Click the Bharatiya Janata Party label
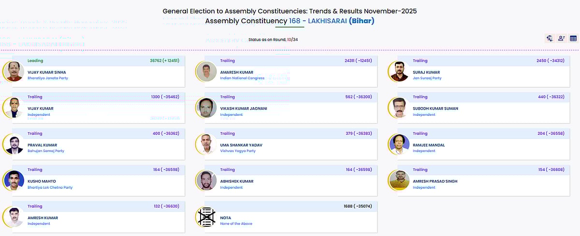Viewport: 580px width, 236px height. 48,78
